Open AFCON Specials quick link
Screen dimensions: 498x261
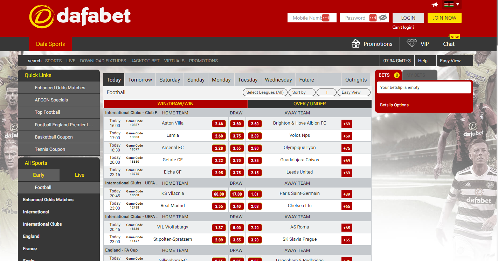[59, 100]
